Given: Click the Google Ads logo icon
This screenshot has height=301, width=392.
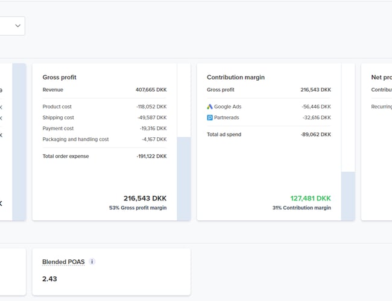Looking at the screenshot, I should (210, 107).
